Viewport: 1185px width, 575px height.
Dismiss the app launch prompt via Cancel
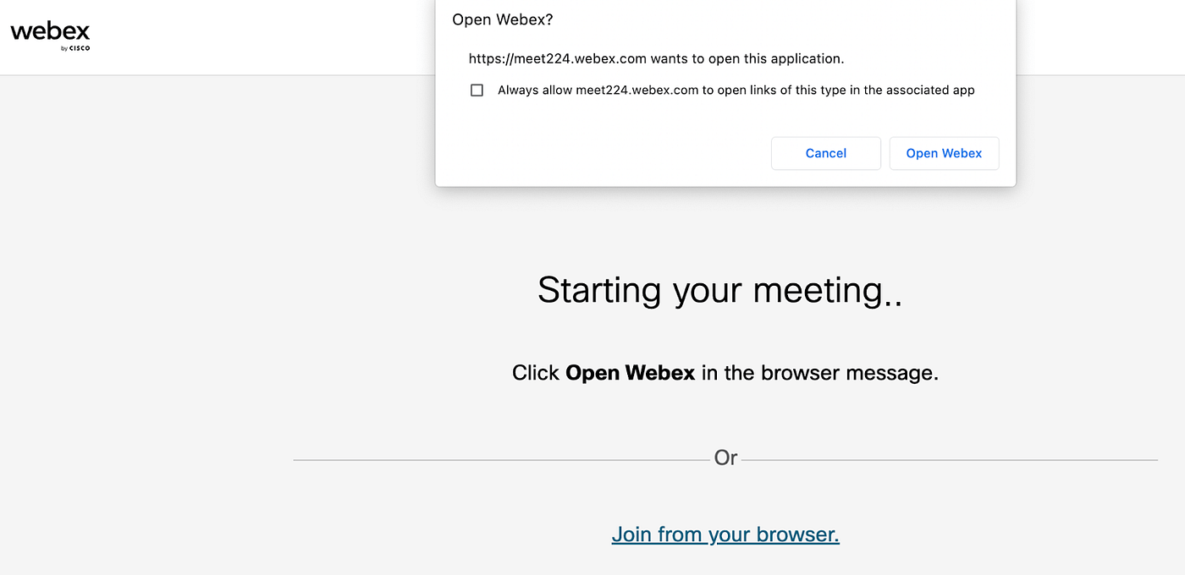pyautogui.click(x=825, y=153)
